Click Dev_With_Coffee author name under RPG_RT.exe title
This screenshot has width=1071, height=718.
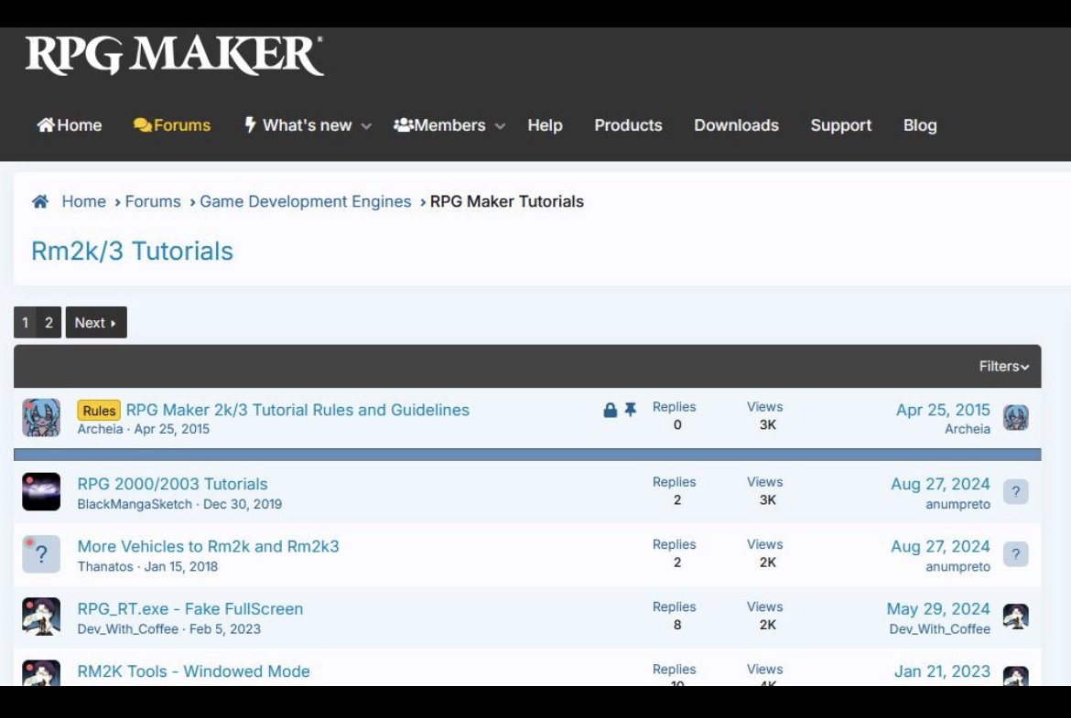pyautogui.click(x=128, y=629)
